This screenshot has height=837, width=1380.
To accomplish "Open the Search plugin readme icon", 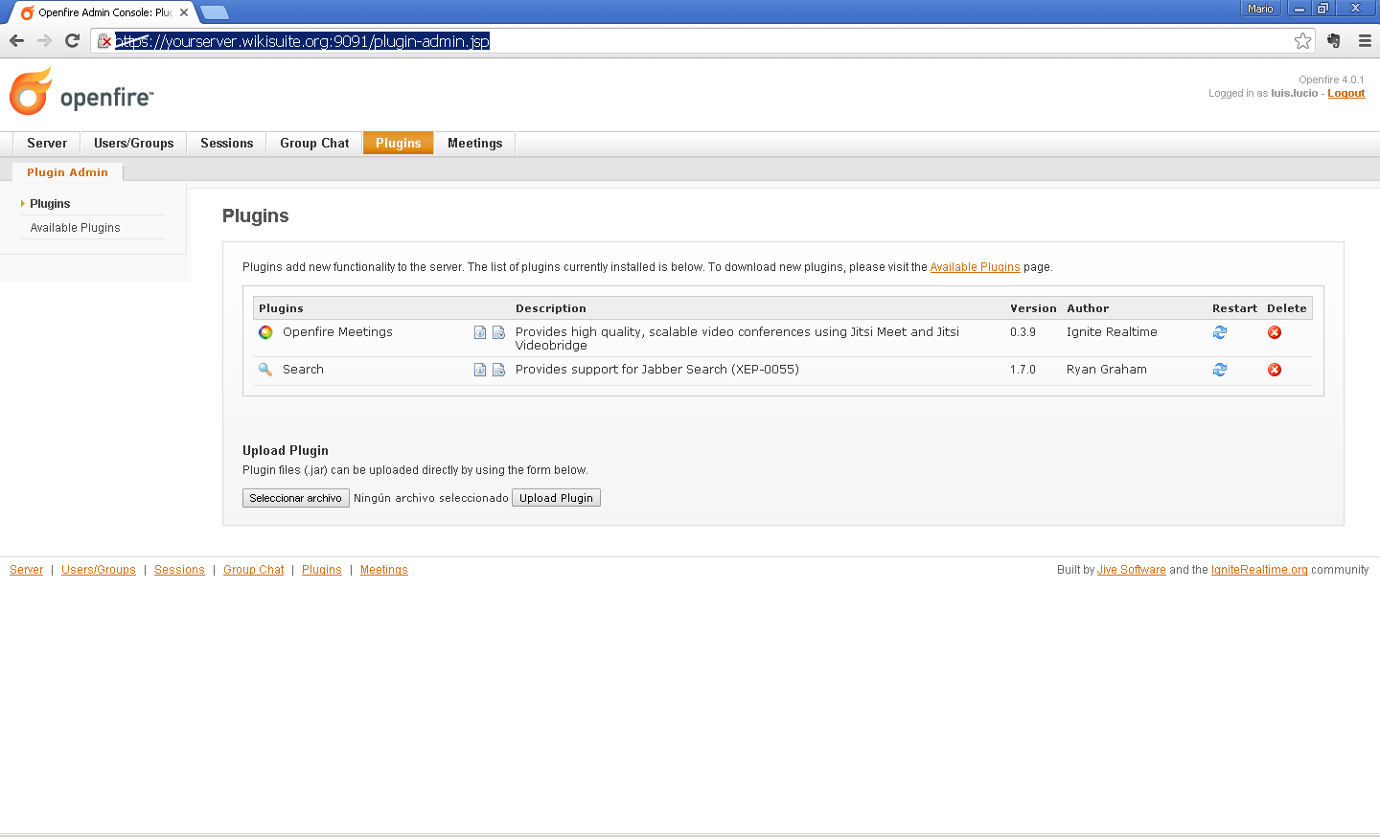I will coord(480,370).
